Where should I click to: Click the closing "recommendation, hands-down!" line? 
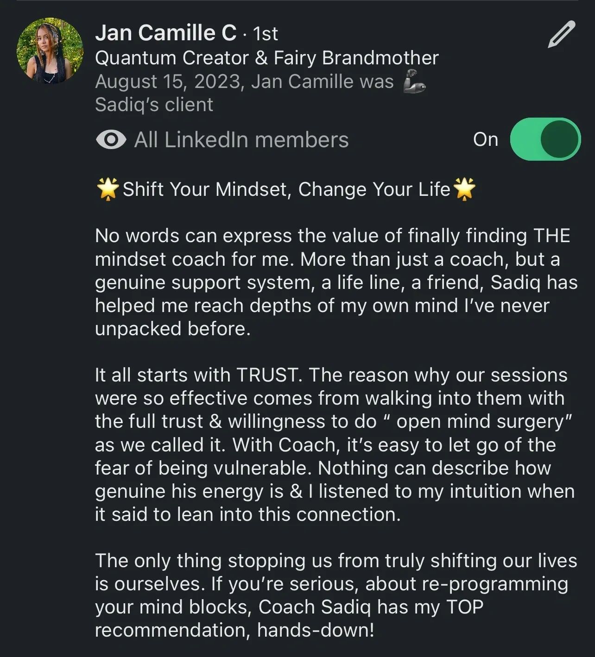pyautogui.click(x=234, y=630)
